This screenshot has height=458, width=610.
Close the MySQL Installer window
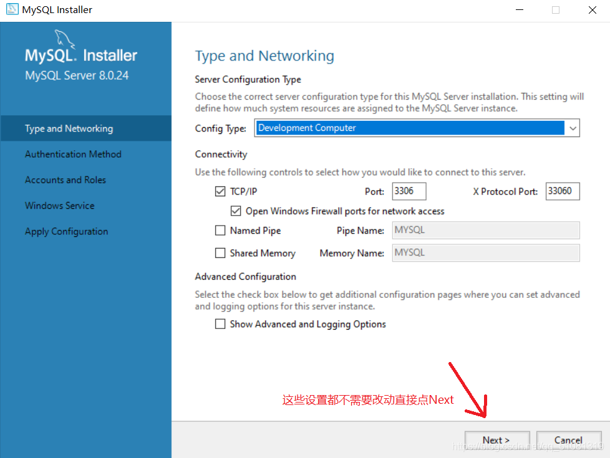click(x=592, y=10)
